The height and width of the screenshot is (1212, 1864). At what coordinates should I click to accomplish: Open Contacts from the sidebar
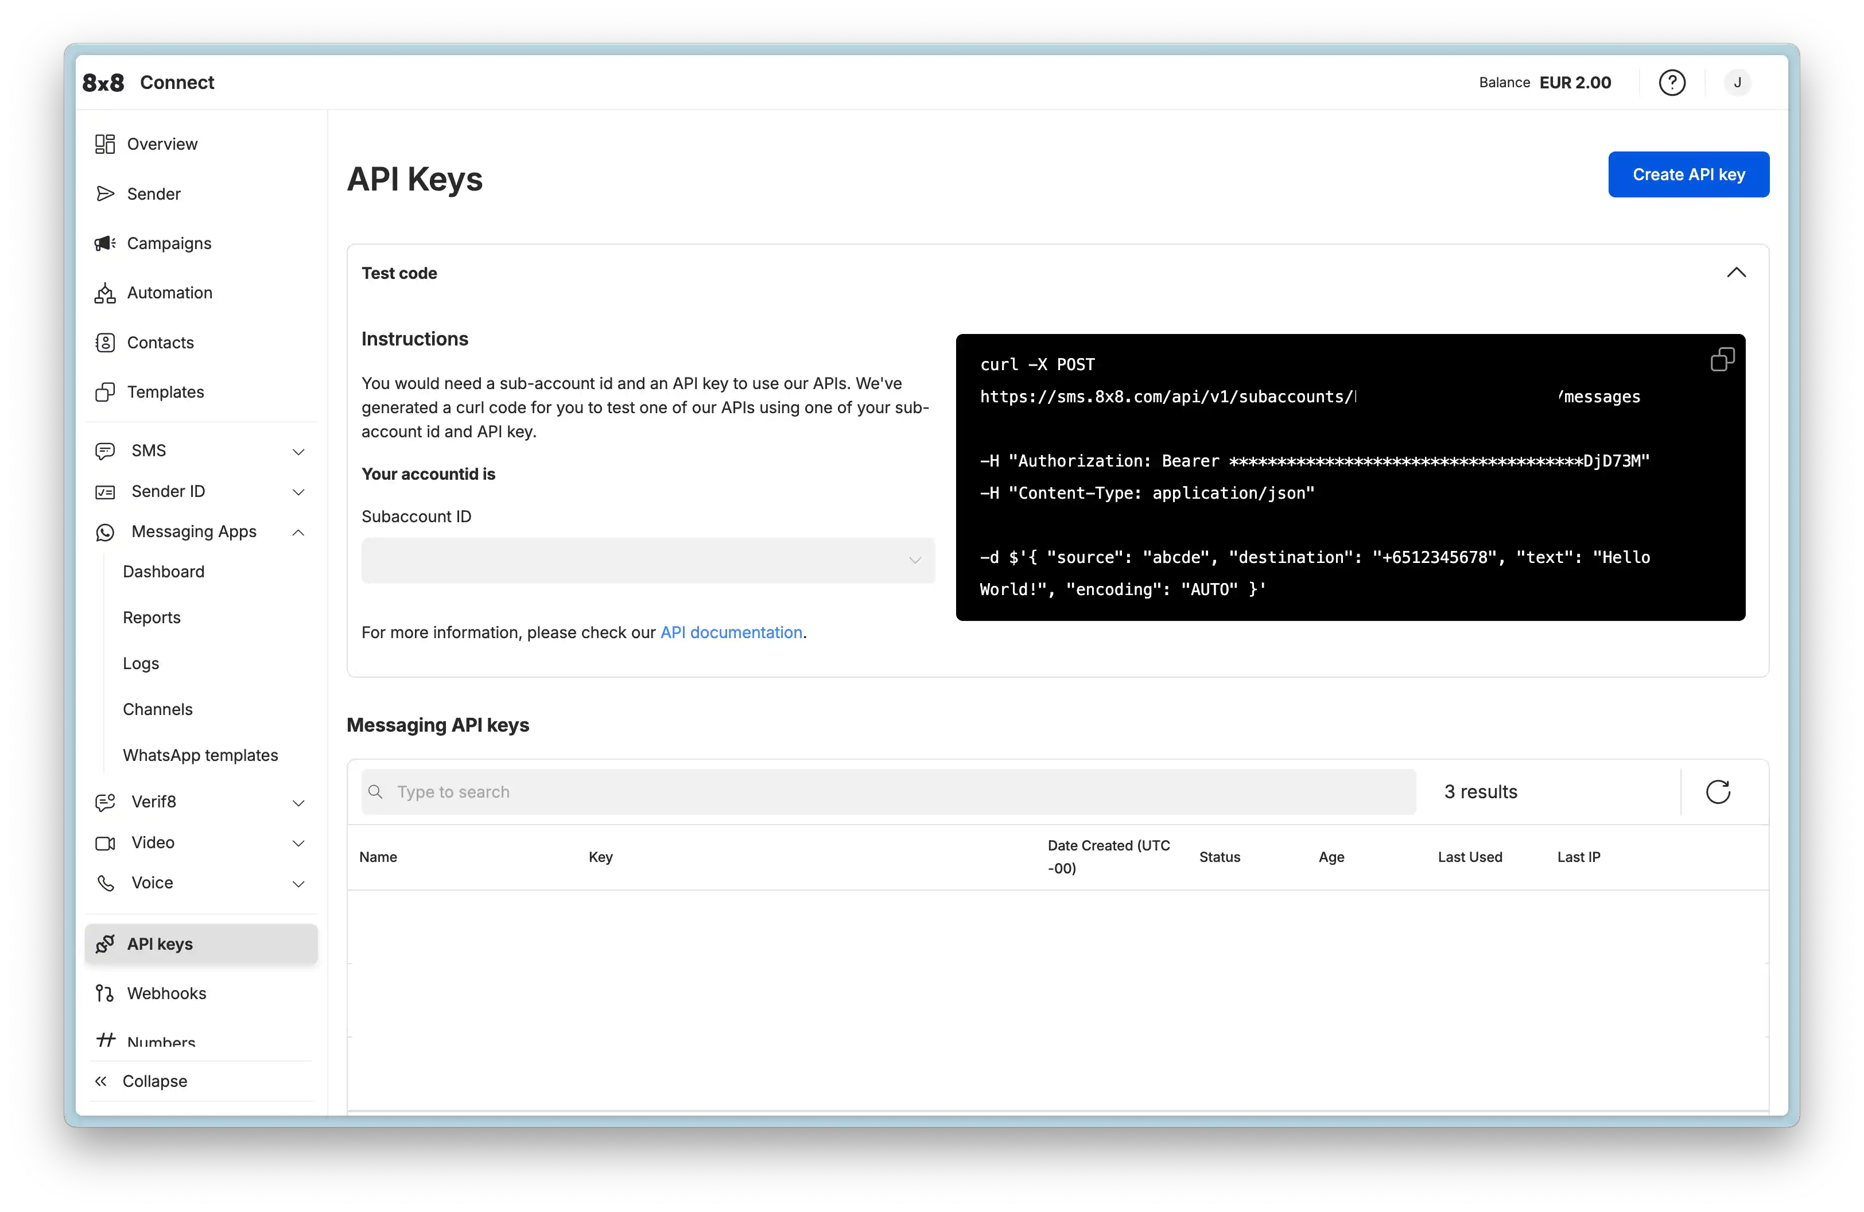161,342
